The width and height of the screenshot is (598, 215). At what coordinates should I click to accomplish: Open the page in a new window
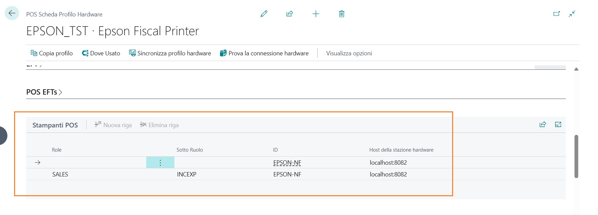(x=557, y=14)
